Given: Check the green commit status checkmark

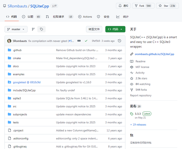Looking at the screenshot, I should point(86,41).
